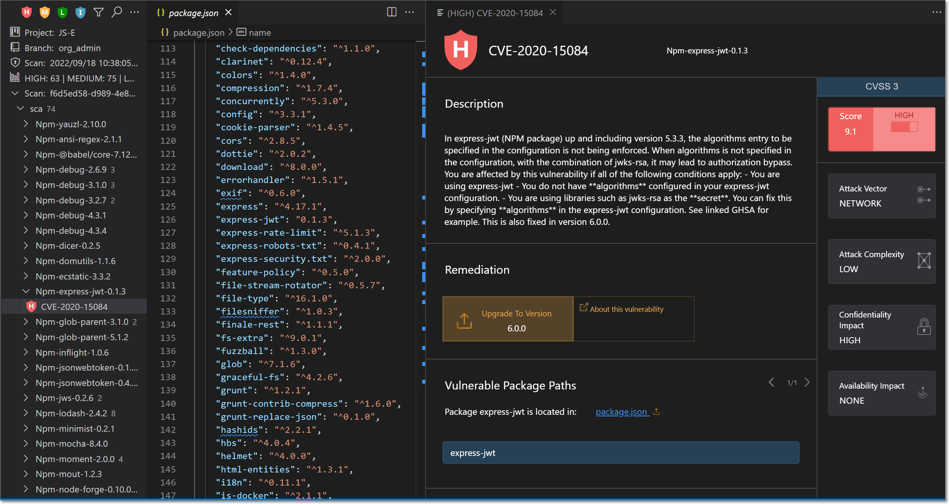Expand Npm-dicer-0.2.5 node
Screen dimensions: 949x504
26,245
